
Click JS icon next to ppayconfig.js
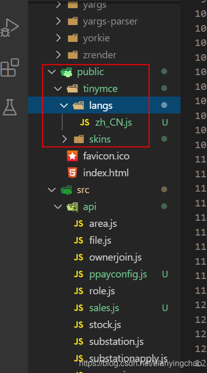79,274
